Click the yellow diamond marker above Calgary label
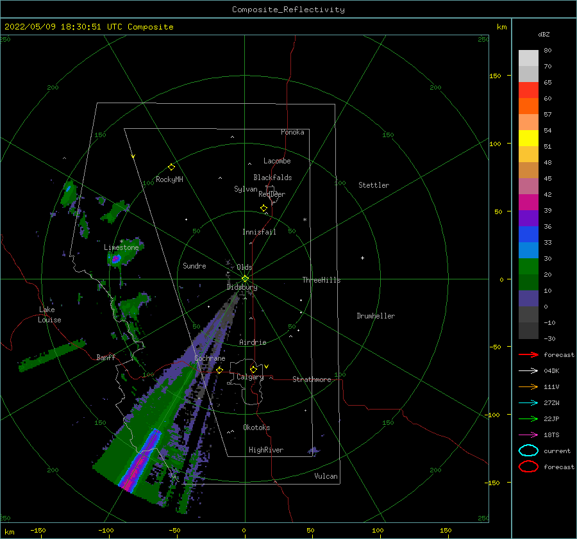This screenshot has width=577, height=539. point(253,369)
